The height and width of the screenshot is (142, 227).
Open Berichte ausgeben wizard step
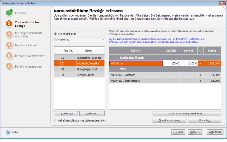coord(28,66)
